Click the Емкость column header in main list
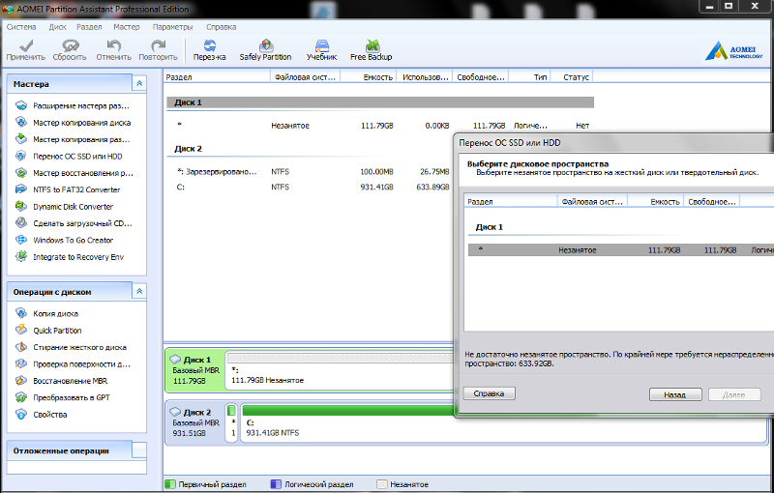 369,77
